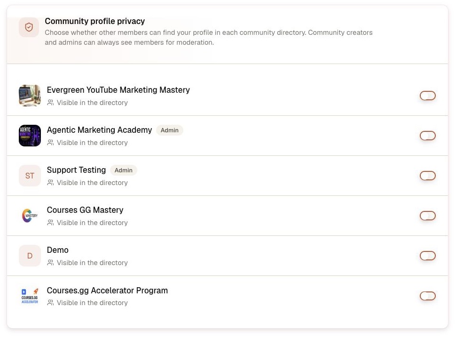Image resolution: width=456 pixels, height=339 pixels.
Task: Click Admin badge next to Agentic Marketing Academy
Action: [x=170, y=130]
